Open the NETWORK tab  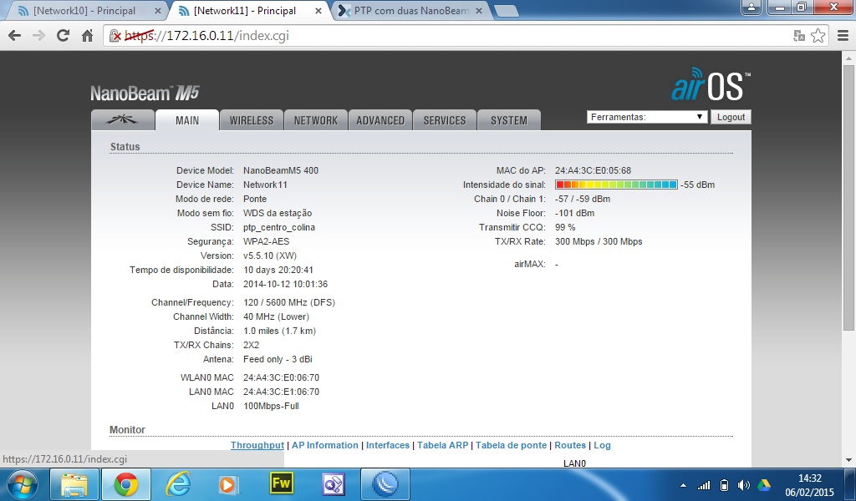coord(315,120)
